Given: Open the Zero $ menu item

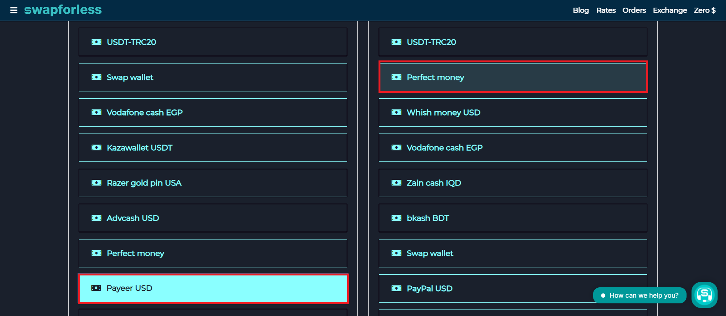Looking at the screenshot, I should pos(705,10).
